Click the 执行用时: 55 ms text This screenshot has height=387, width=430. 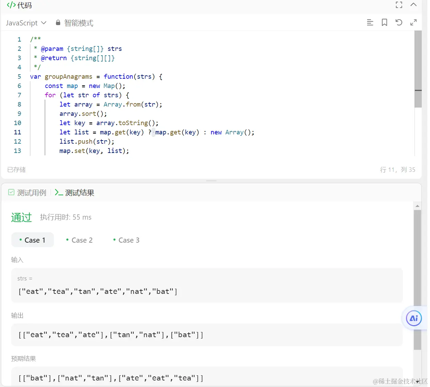point(66,217)
